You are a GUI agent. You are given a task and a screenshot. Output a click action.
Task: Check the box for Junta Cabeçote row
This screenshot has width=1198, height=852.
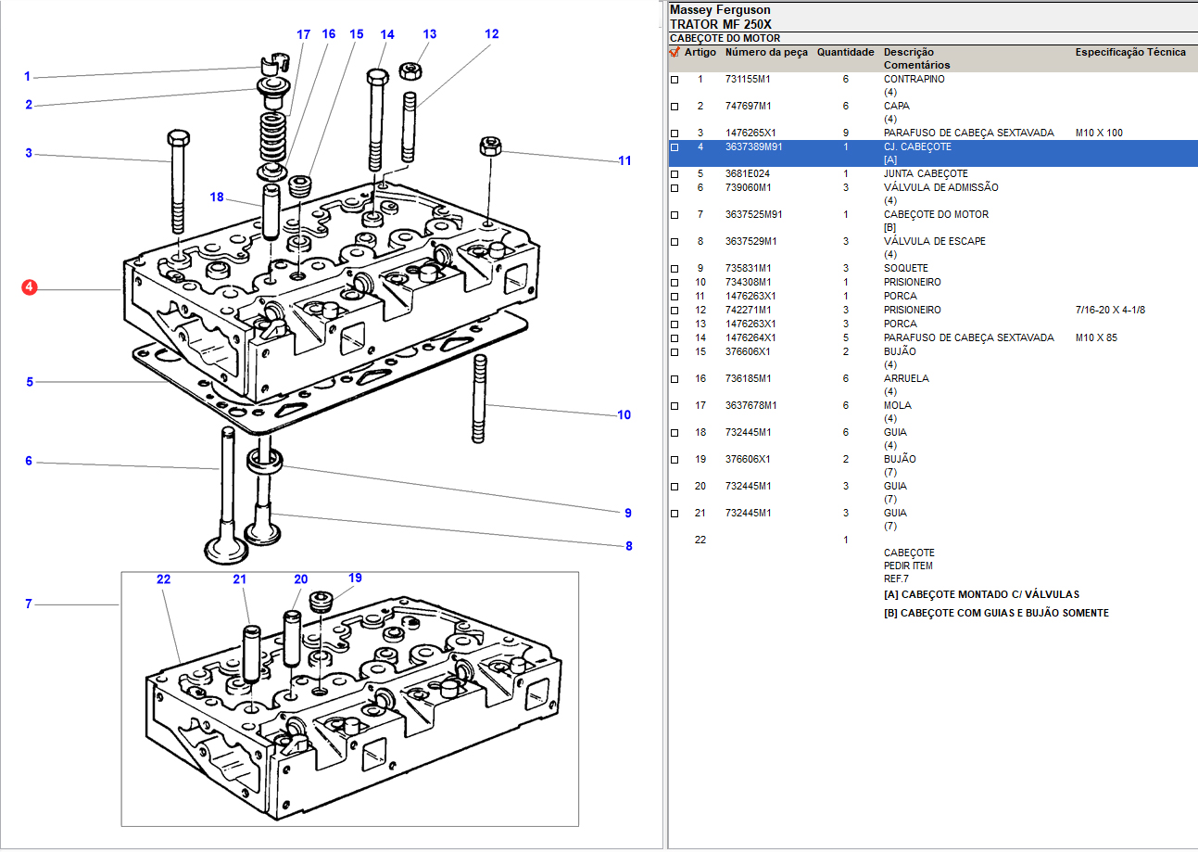click(x=675, y=174)
